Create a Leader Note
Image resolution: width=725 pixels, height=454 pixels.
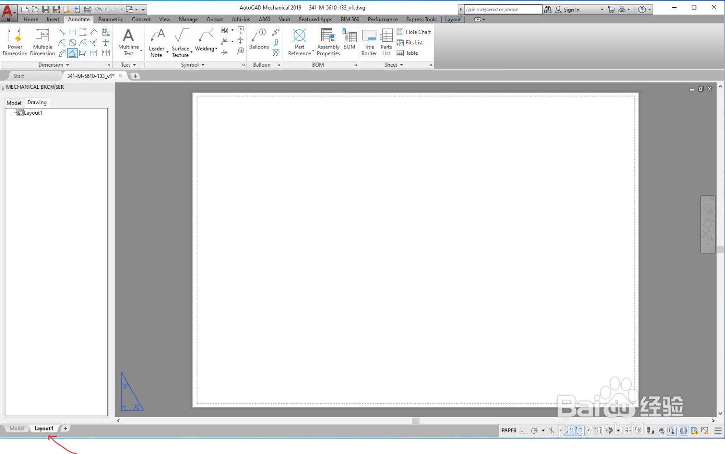click(x=157, y=43)
